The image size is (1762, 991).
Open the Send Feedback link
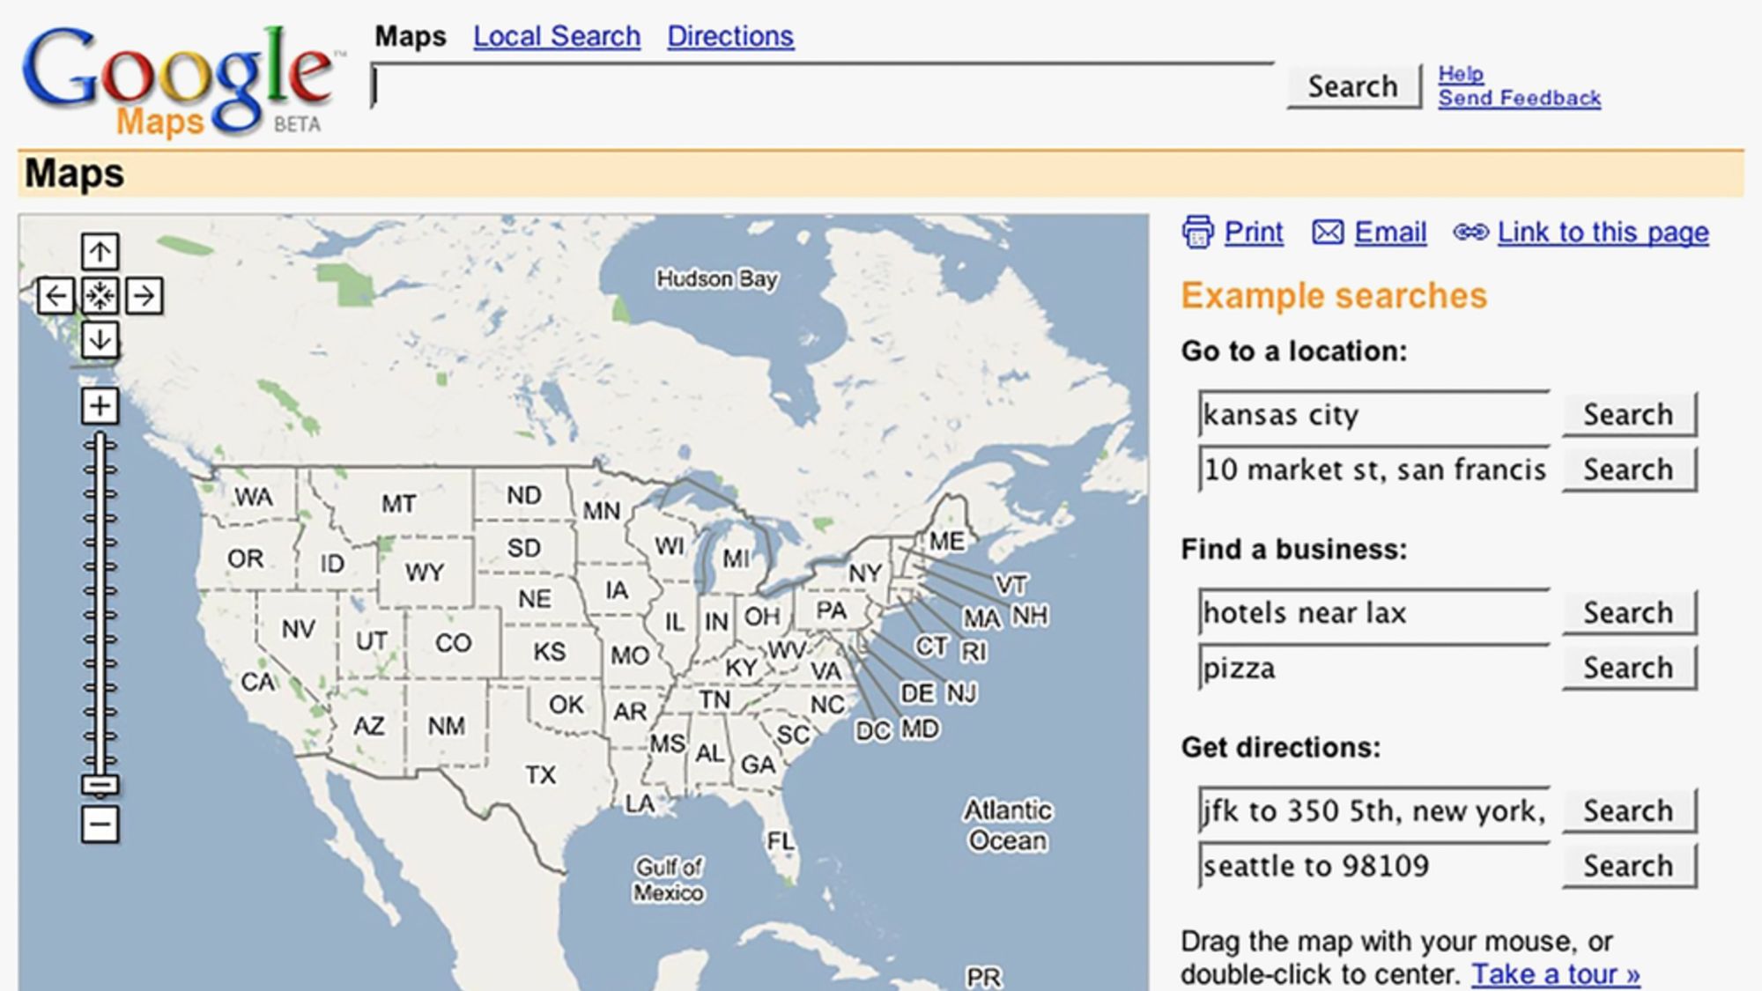pos(1519,98)
